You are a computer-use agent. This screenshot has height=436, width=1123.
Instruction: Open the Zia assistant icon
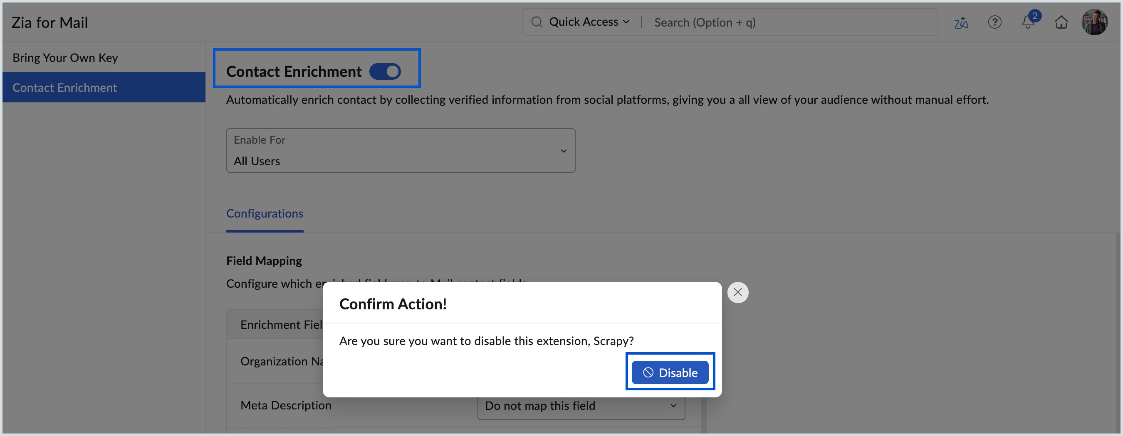(x=961, y=22)
